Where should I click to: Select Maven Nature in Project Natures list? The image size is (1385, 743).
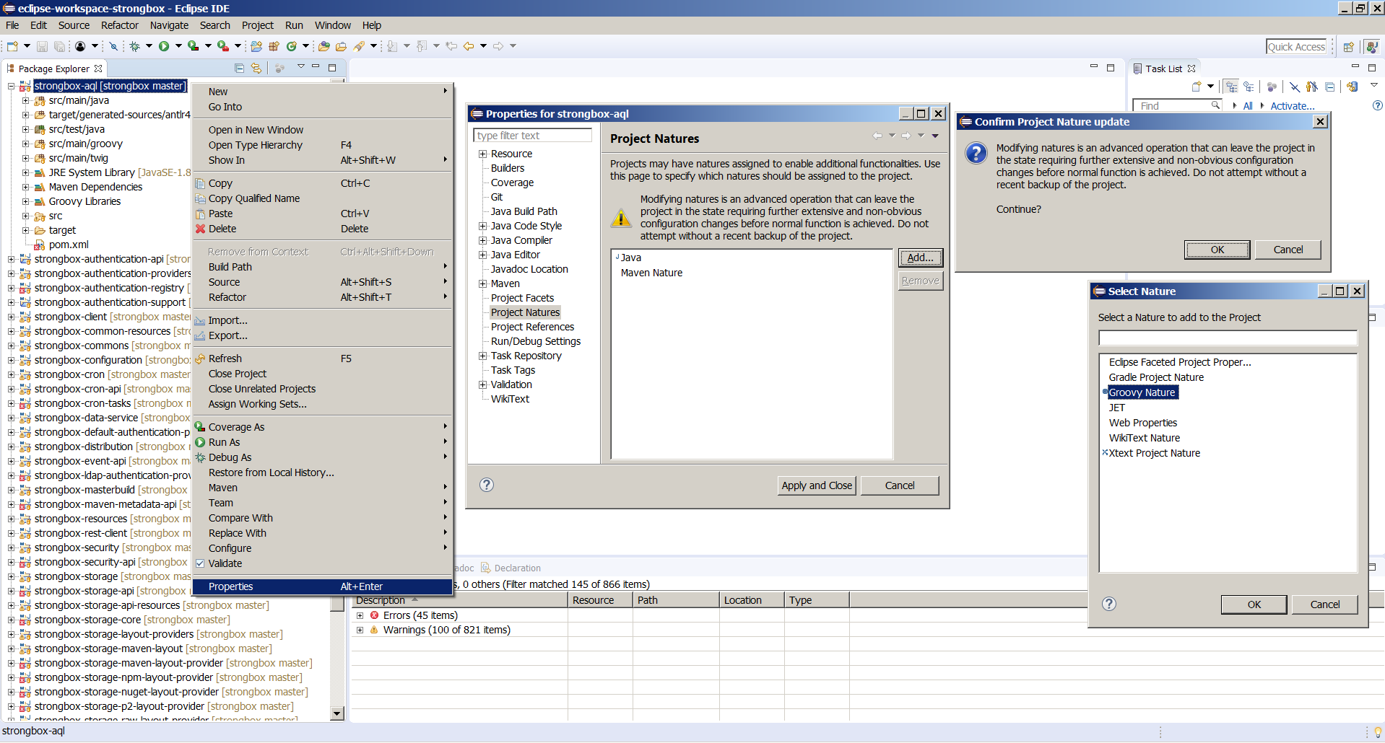pyautogui.click(x=651, y=273)
